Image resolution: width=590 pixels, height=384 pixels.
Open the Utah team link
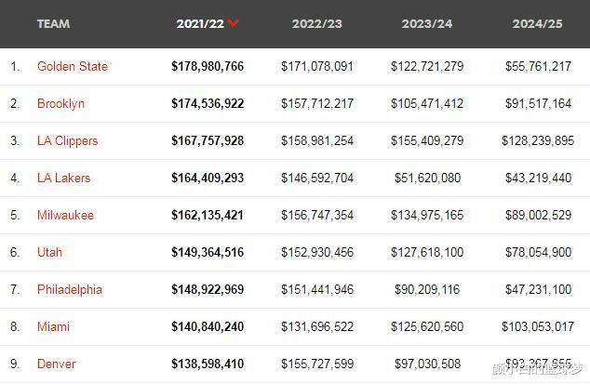(x=49, y=252)
